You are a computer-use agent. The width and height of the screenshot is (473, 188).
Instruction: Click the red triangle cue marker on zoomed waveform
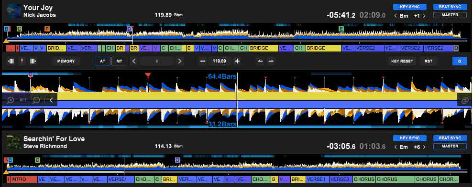(x=147, y=75)
